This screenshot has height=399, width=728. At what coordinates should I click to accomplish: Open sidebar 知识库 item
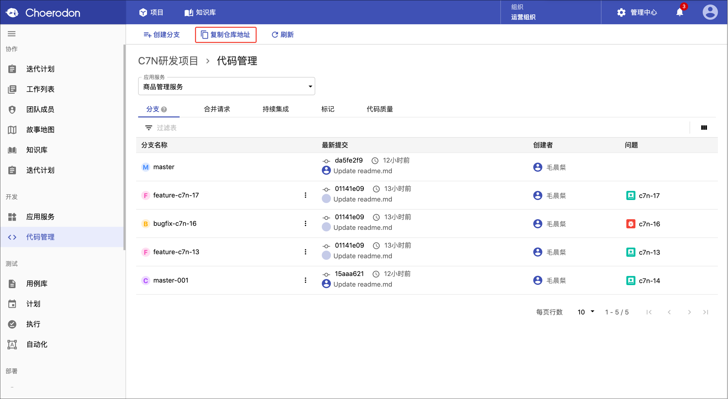coord(62,150)
